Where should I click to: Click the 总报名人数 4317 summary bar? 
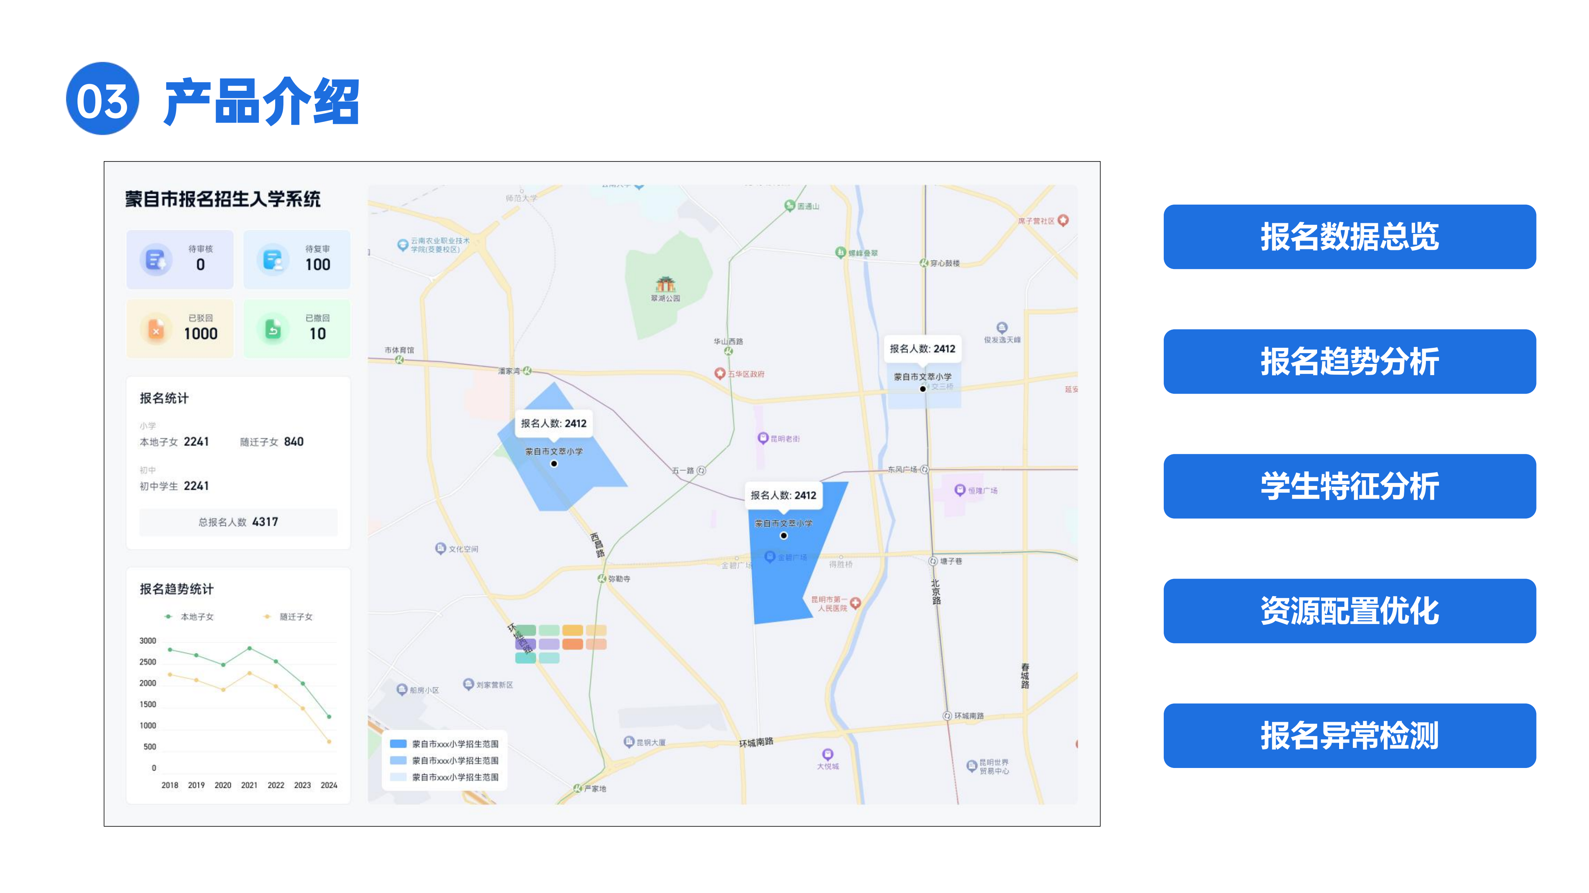238,522
